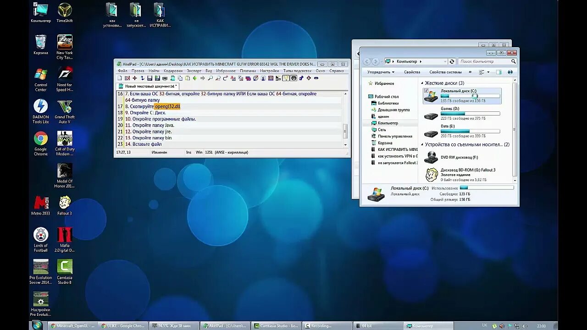Collapse the Жесткие диски group
The height and width of the screenshot is (330, 587).
pos(422,83)
